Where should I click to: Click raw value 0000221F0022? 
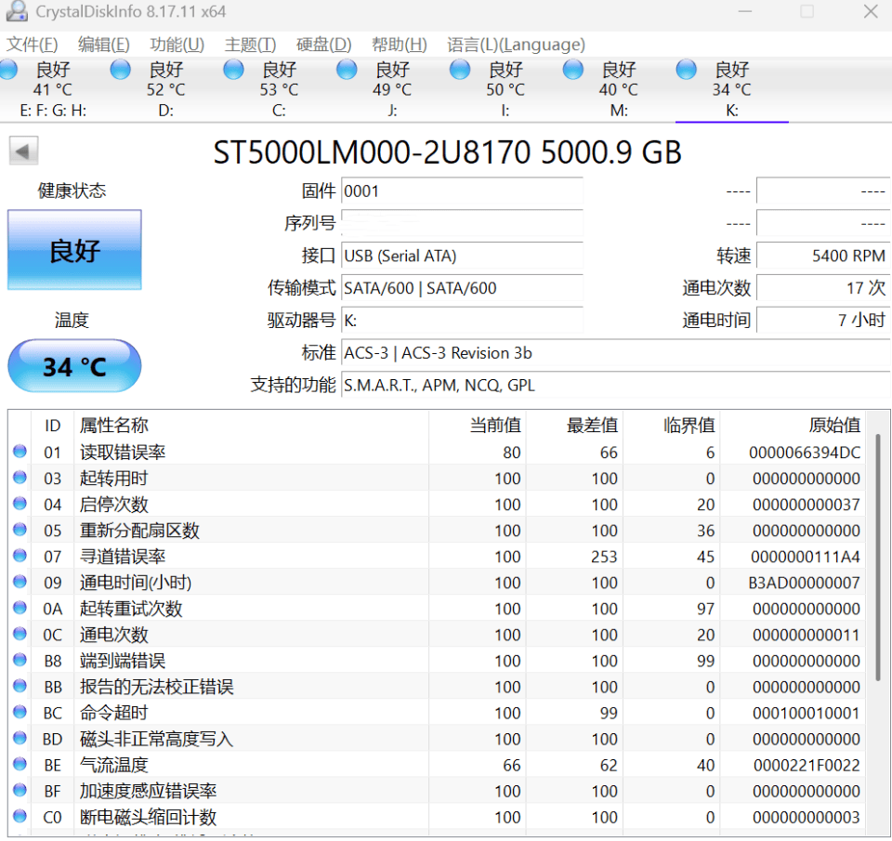coord(807,766)
